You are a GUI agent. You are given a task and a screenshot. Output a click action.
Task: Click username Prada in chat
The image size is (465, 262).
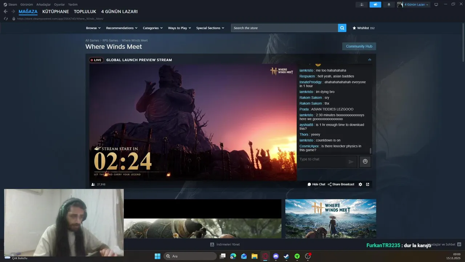click(304, 109)
